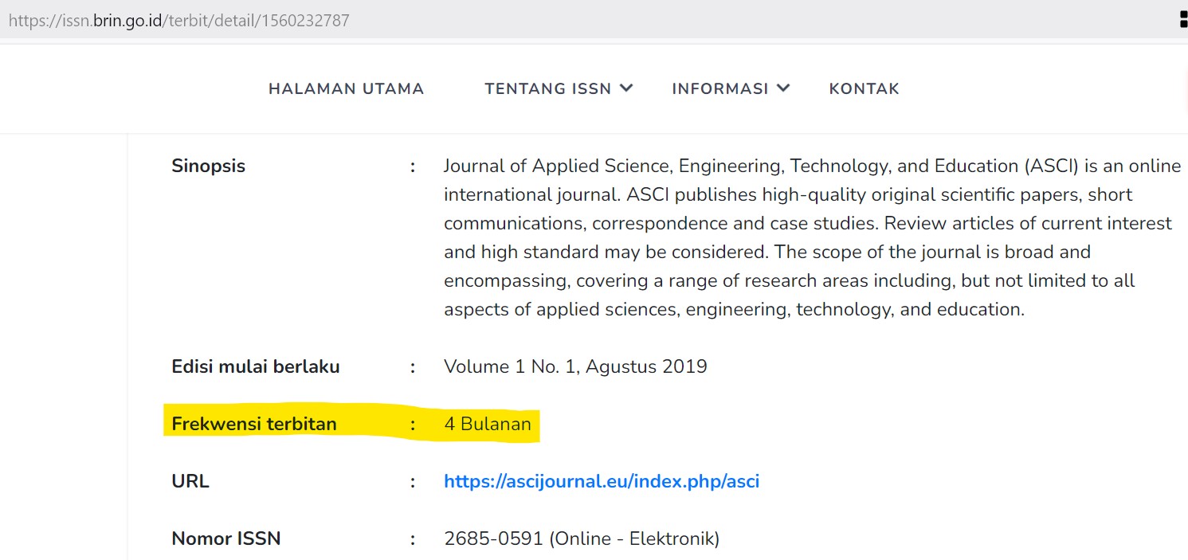Visit the ascijournal.eu journal link
Image resolution: width=1188 pixels, height=560 pixels.
click(x=602, y=481)
